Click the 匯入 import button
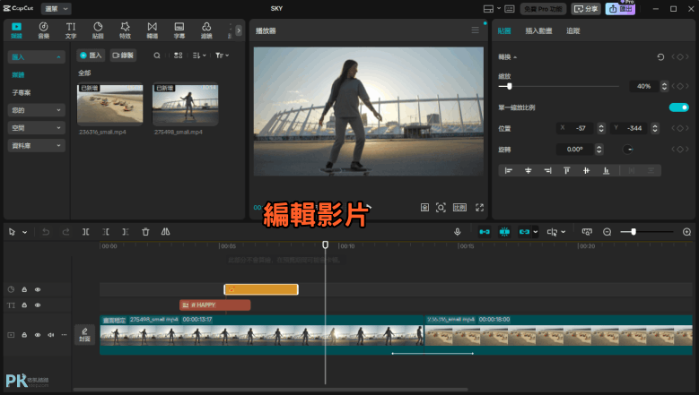 pos(91,56)
